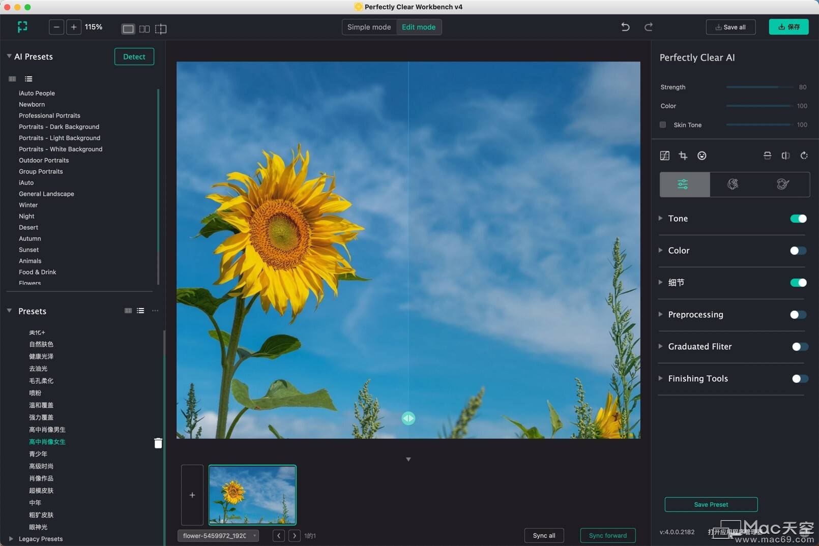The height and width of the screenshot is (546, 819).
Task: Switch to Simple mode tab
Action: point(369,27)
